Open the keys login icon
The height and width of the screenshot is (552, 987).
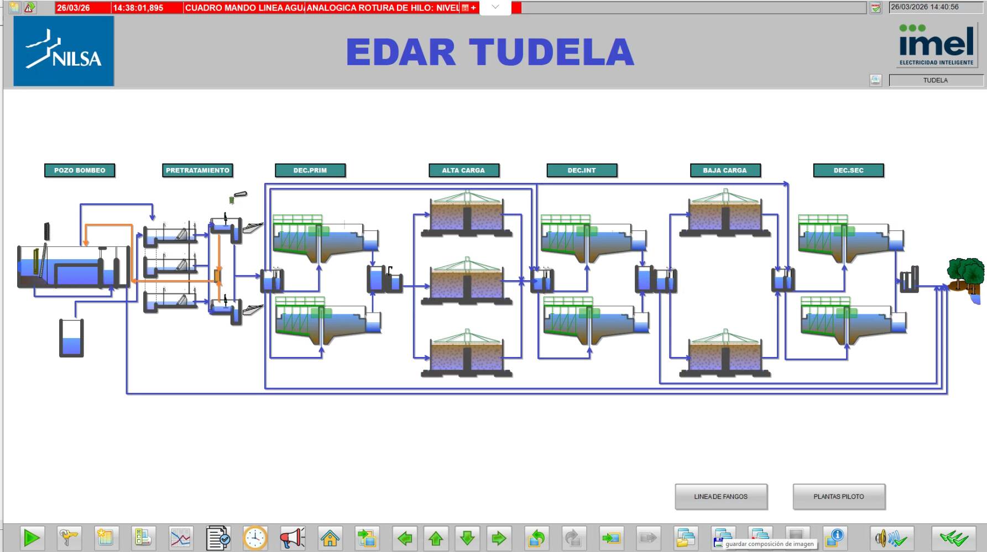coord(69,537)
